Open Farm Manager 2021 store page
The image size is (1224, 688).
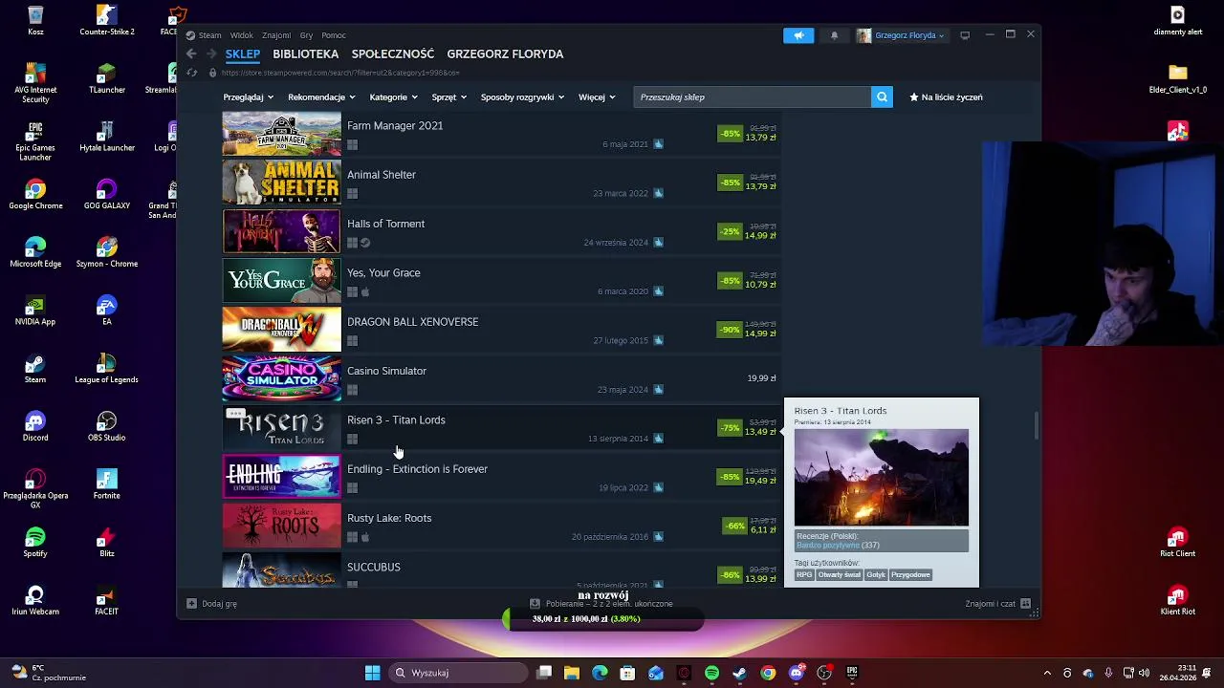tap(501, 134)
